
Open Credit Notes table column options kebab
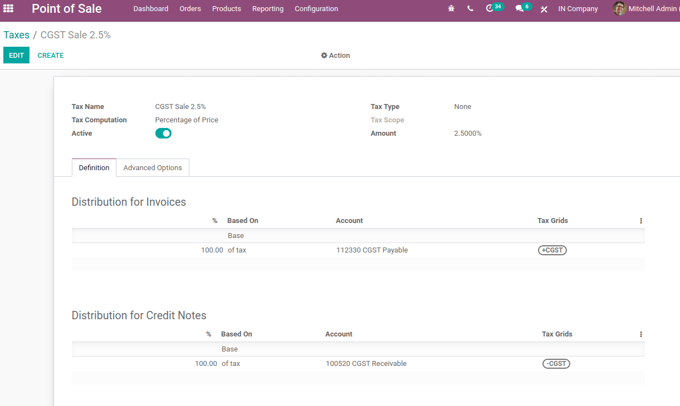(x=641, y=334)
